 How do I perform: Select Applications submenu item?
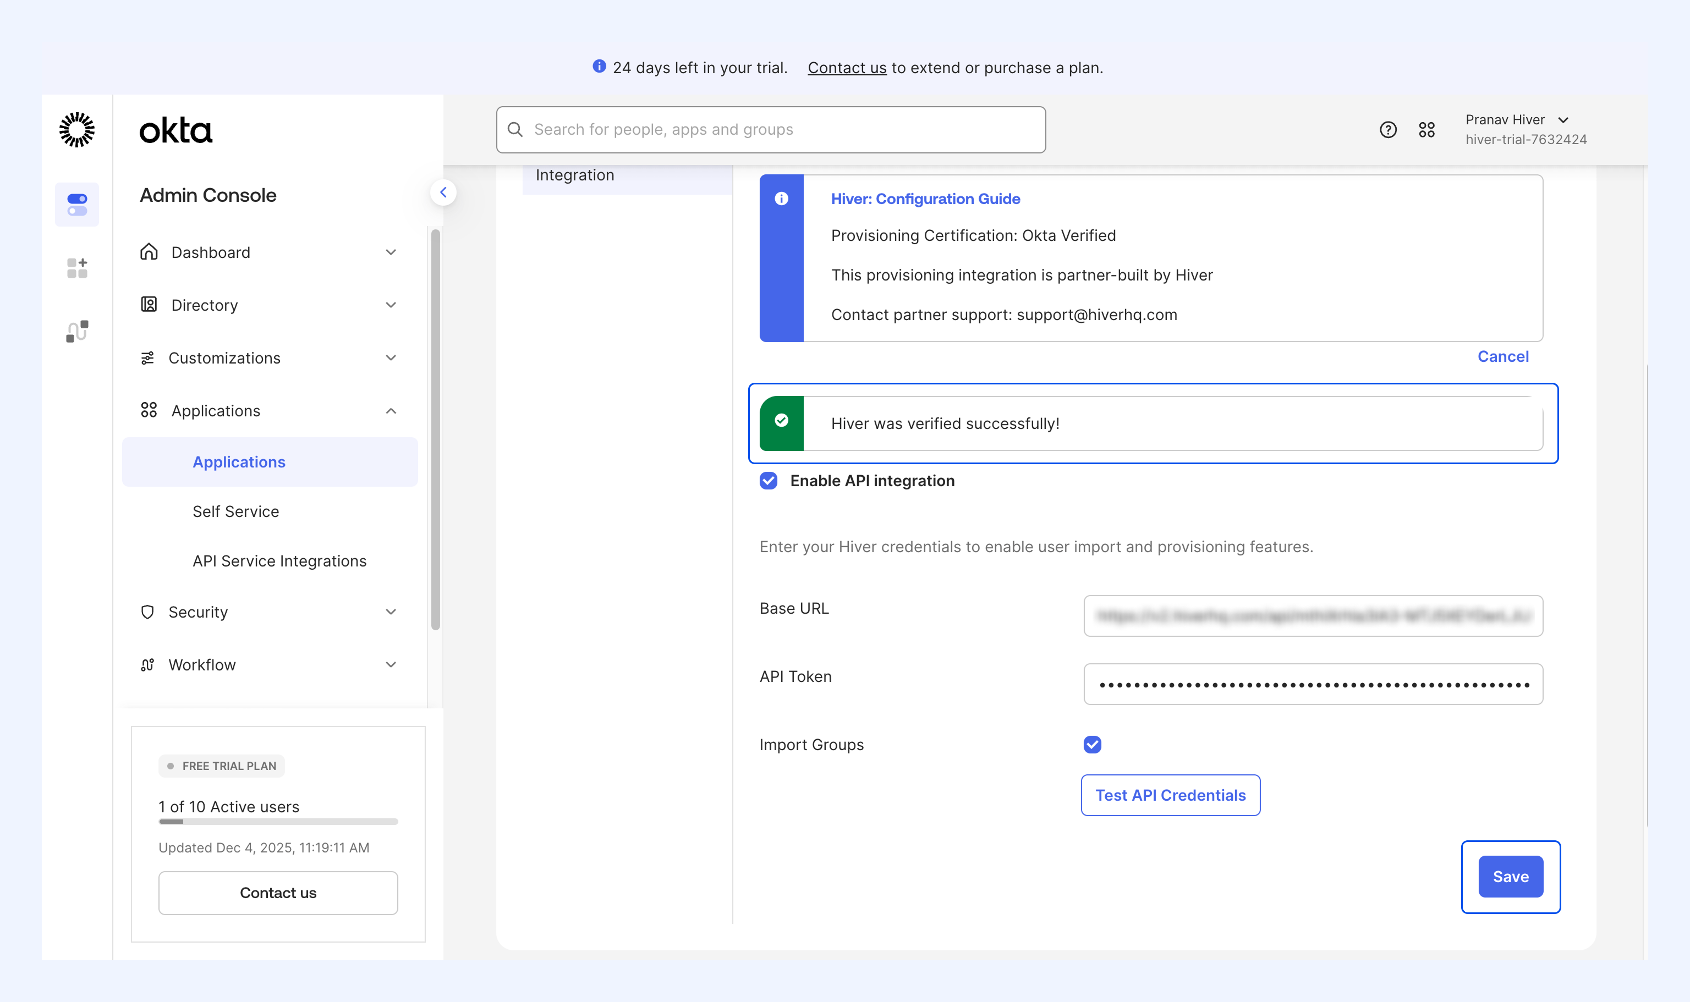coord(270,462)
